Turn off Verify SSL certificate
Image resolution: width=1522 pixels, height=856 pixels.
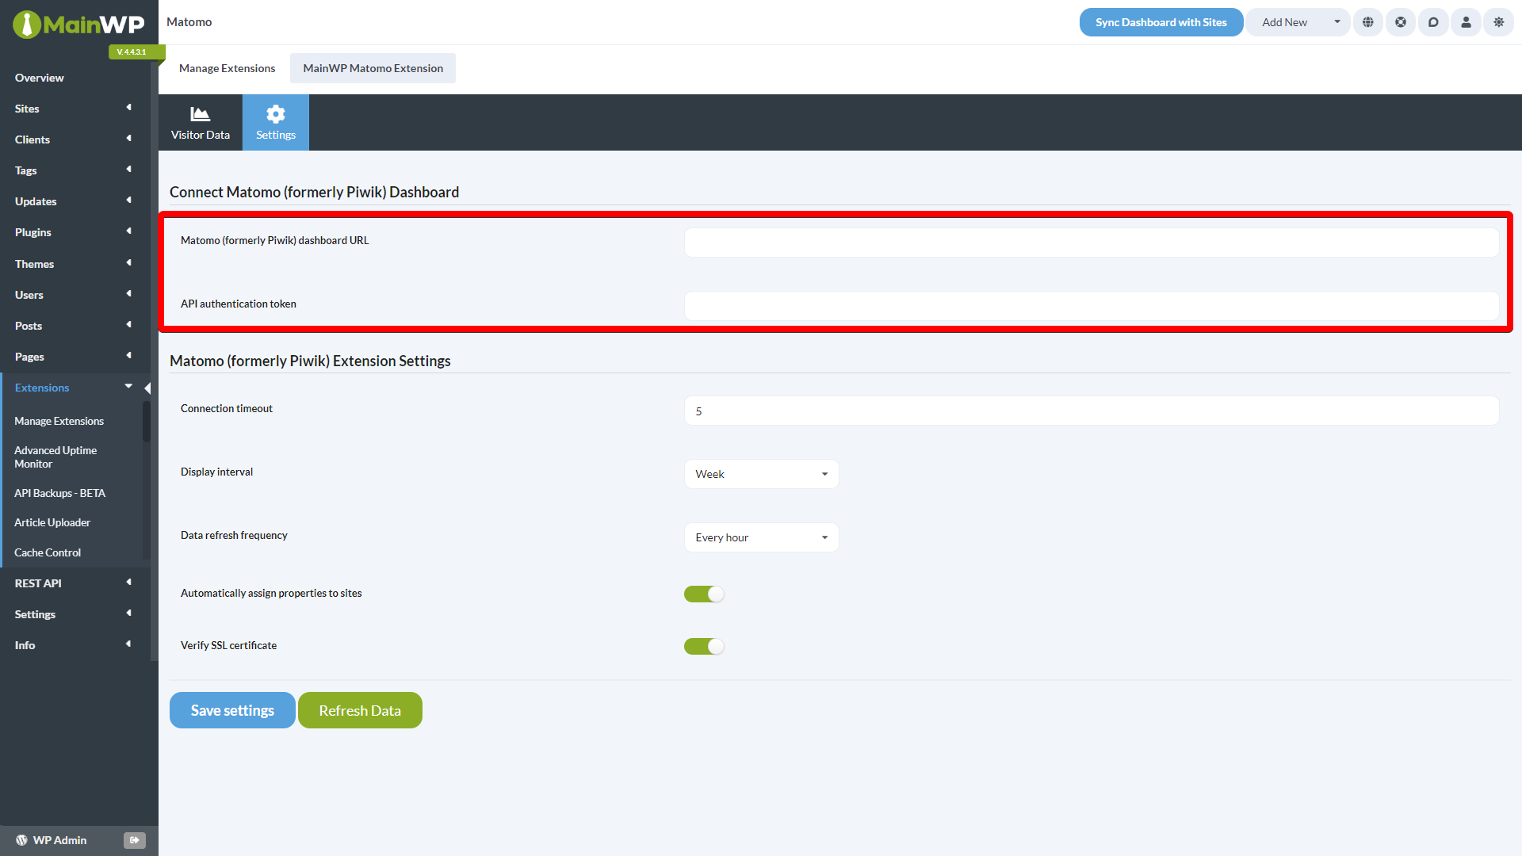704,645
